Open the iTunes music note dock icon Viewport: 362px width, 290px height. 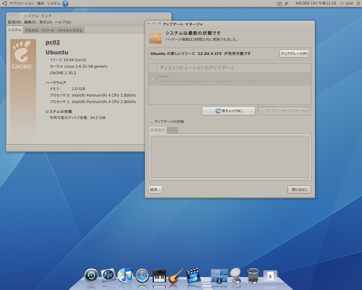tap(125, 275)
